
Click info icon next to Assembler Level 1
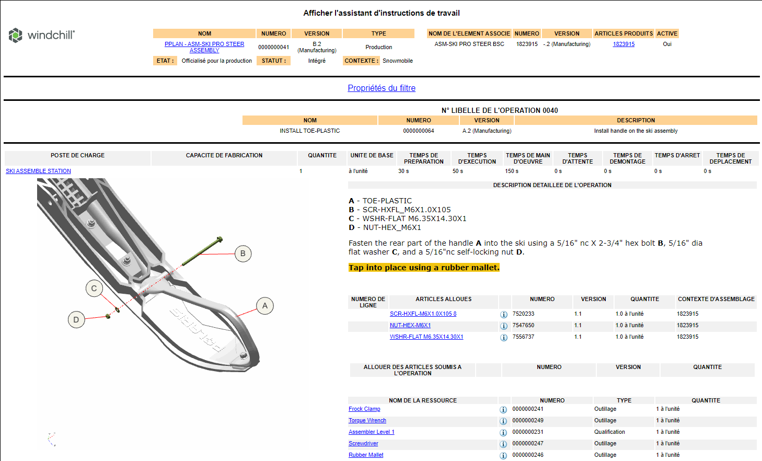point(503,432)
